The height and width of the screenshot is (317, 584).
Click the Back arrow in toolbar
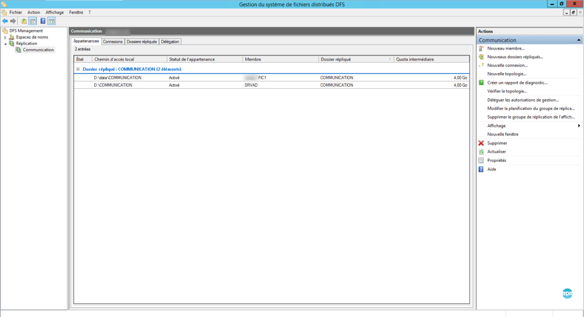5,21
